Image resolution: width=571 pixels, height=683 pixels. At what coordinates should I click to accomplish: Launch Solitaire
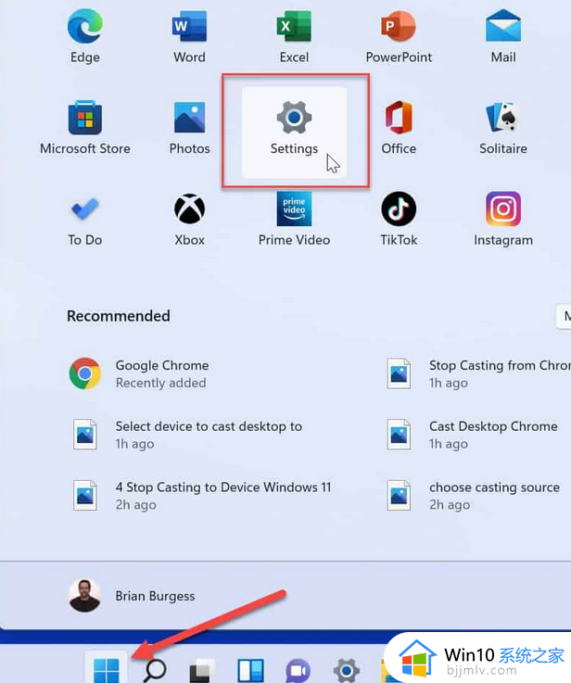click(503, 129)
